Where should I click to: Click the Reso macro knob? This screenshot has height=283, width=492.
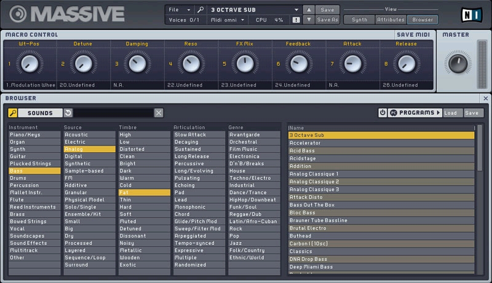tap(191, 64)
